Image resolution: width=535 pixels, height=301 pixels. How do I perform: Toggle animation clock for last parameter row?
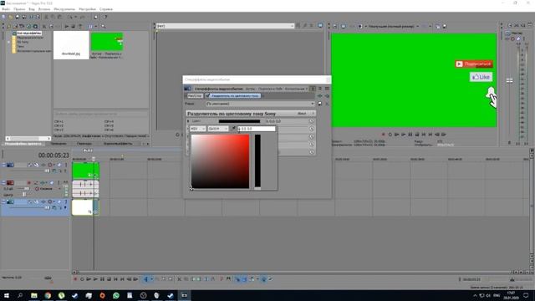[x=312, y=152]
